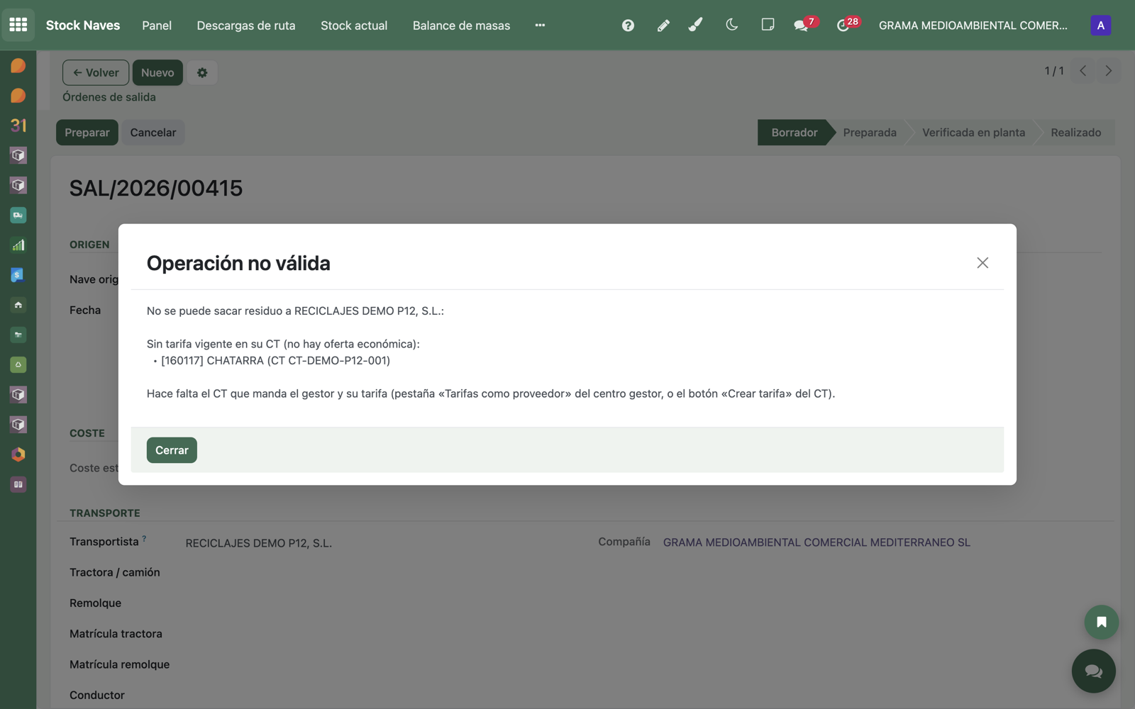The height and width of the screenshot is (709, 1135).
Task: Select the Realizado status stage
Action: [1076, 133]
